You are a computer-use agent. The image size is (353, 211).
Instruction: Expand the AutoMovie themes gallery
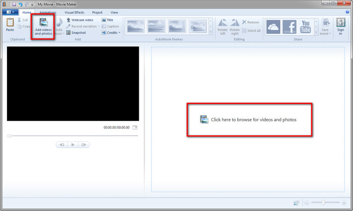tap(211, 32)
